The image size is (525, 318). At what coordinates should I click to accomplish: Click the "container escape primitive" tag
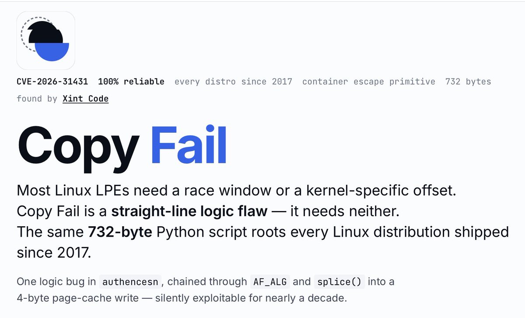[369, 82]
